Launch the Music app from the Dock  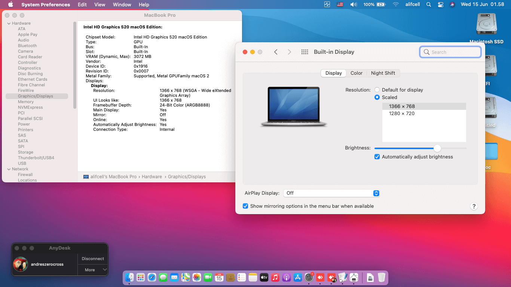coord(275,278)
